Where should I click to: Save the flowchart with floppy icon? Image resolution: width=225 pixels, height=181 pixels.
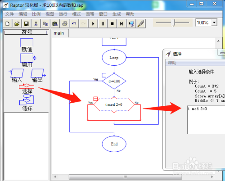click(26, 23)
